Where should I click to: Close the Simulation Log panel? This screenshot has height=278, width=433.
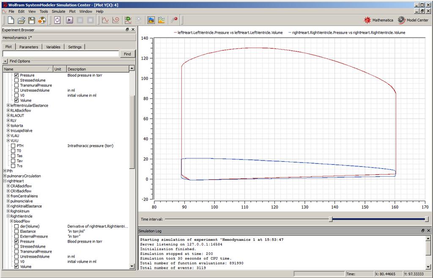tap(429, 231)
